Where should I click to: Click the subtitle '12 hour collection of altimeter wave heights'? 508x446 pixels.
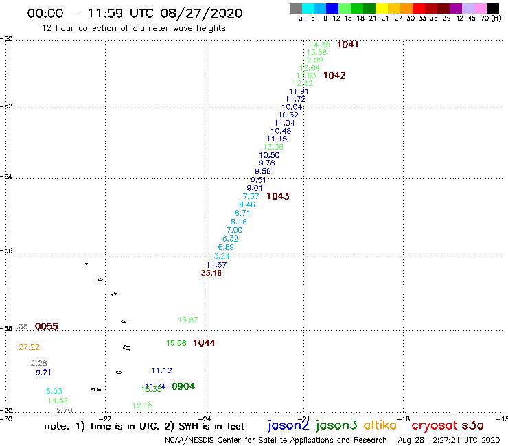(x=133, y=28)
